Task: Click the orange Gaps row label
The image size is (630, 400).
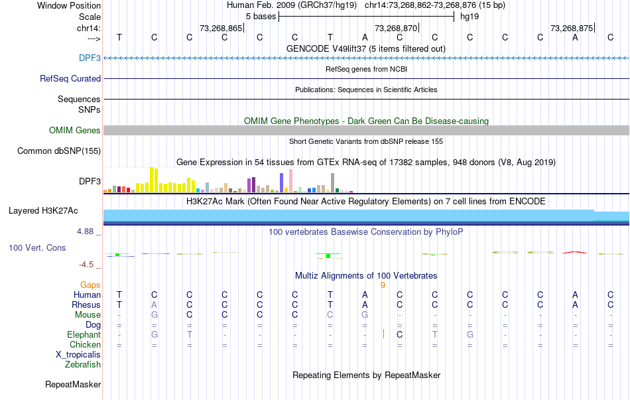Action: pyautogui.click(x=90, y=285)
